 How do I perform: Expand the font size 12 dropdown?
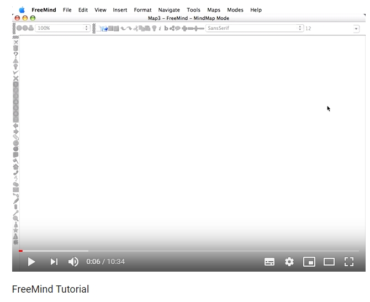click(x=356, y=28)
